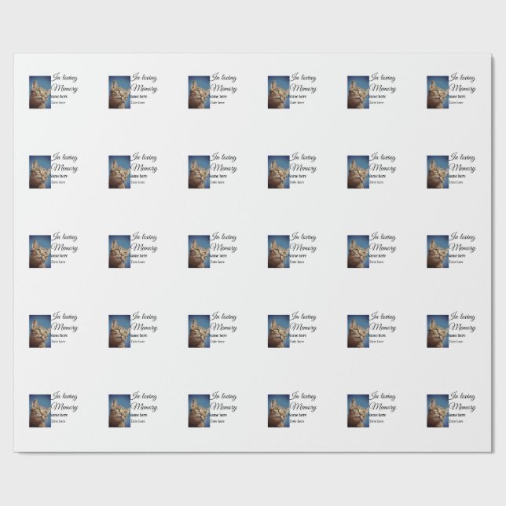Screen dimensions: 506x506
Task: Select cat photo in third row, fourth column
Action: [278, 250]
